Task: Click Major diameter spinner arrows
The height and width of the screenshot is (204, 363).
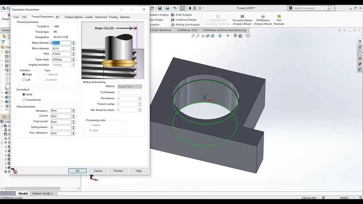Action: pos(73,43)
